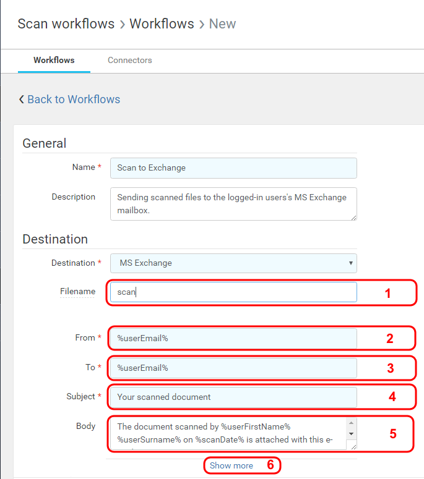This screenshot has height=479, width=424.
Task: Click the To recipient field
Action: point(233,368)
